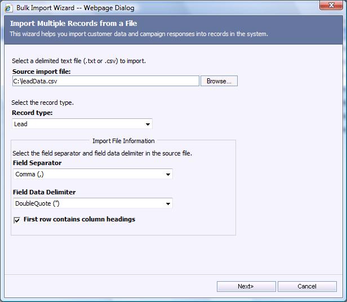347x302 pixels.
Task: Open the Field Separator dropdown arrow
Action: (168, 175)
